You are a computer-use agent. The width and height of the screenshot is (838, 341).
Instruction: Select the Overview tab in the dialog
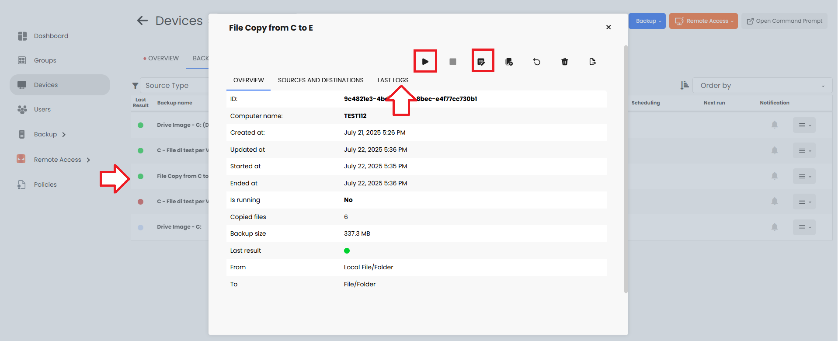tap(248, 80)
